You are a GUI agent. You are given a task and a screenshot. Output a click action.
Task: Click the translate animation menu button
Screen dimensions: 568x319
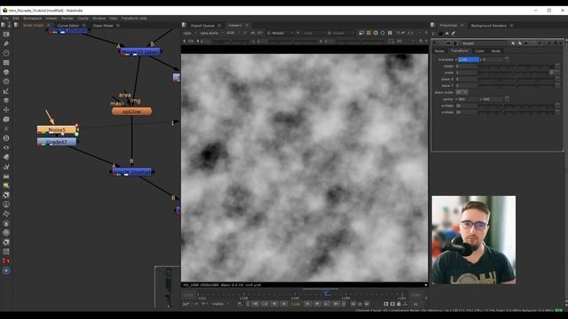click(x=507, y=59)
